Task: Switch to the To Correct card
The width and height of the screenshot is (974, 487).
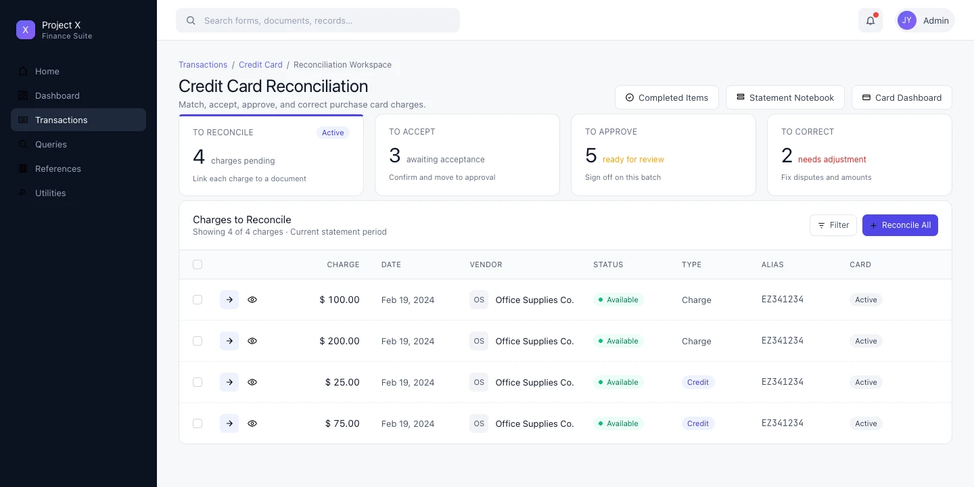Action: click(x=860, y=155)
